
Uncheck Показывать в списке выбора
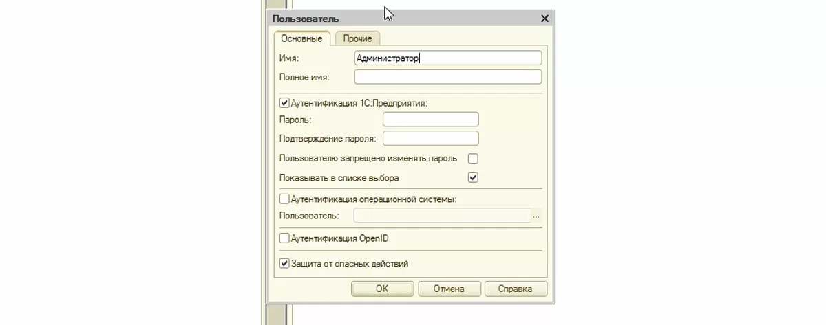[473, 178]
